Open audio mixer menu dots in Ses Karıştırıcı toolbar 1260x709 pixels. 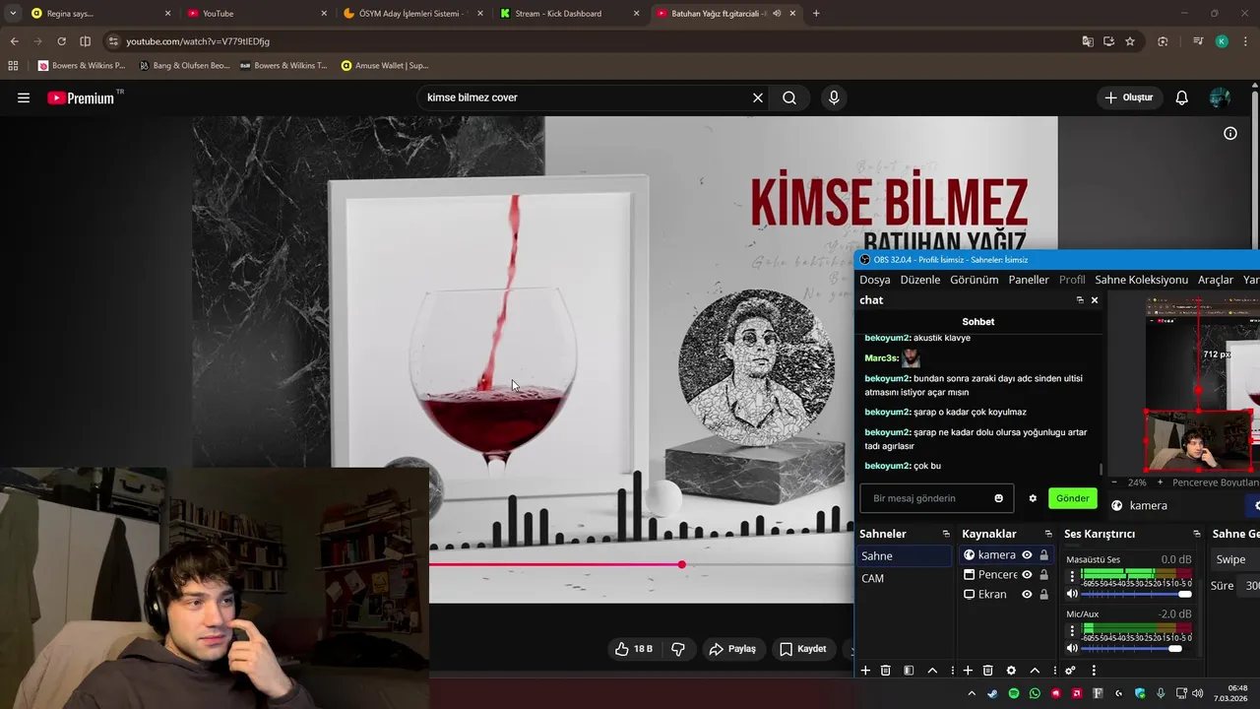point(1094,671)
